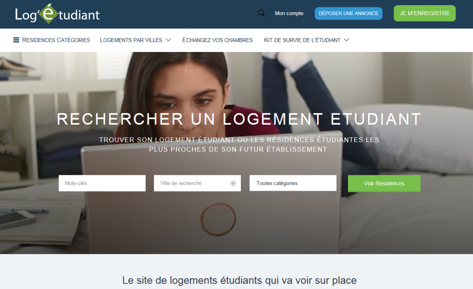Click the green diamond é emblem in logo
473x289 pixels.
(x=51, y=14)
